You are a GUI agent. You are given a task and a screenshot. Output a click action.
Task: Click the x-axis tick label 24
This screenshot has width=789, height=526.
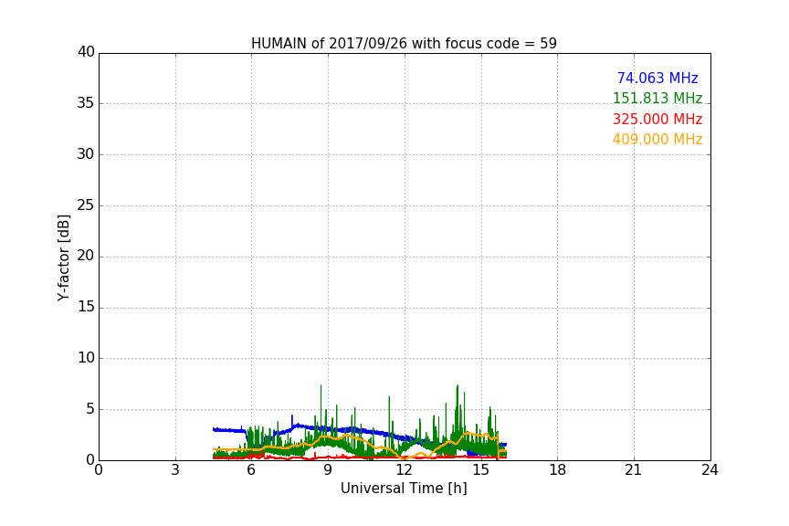click(710, 470)
